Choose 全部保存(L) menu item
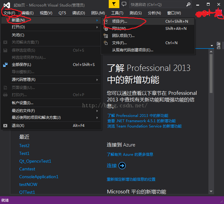224x204 pixels. [51, 65]
